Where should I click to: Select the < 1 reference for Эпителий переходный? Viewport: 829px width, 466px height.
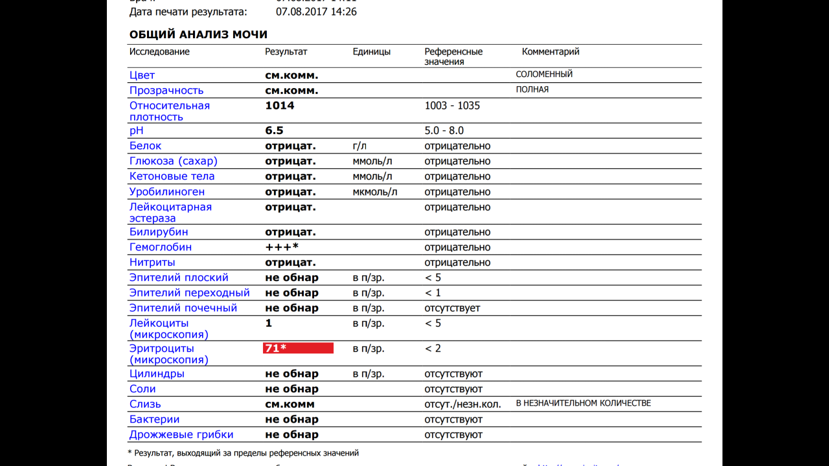(x=433, y=293)
